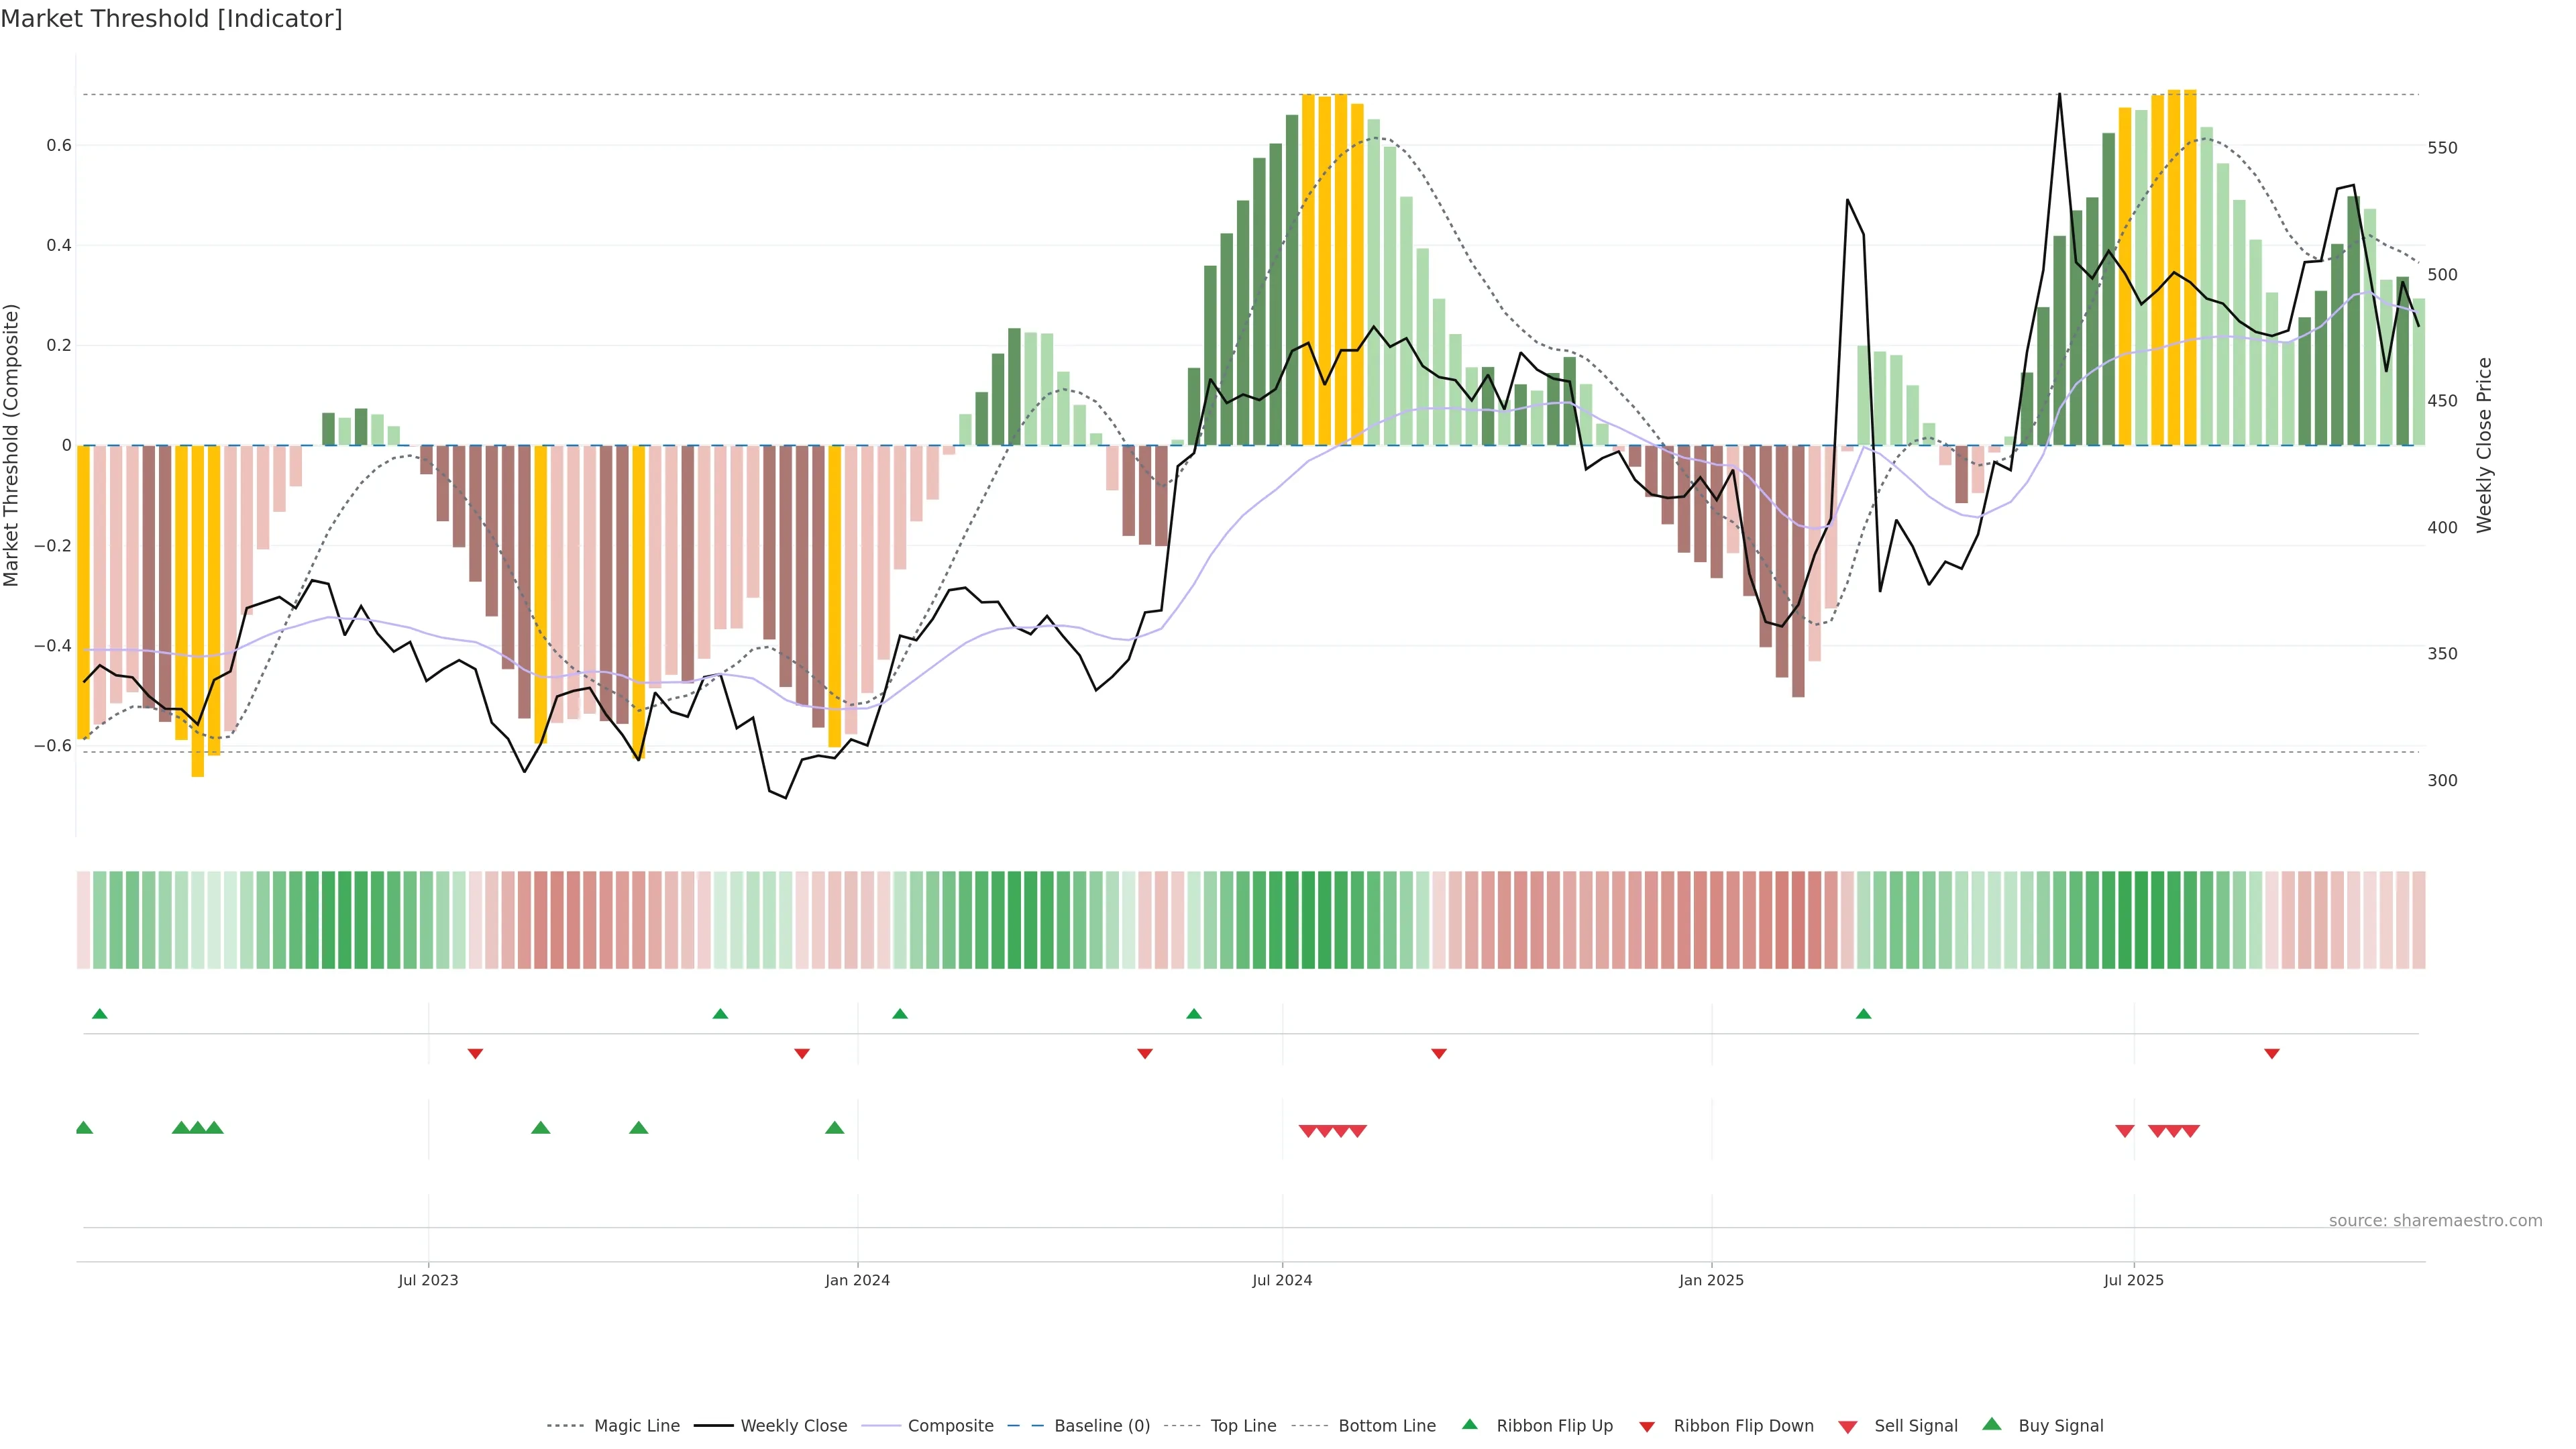Click the Weekly Close black line legend marker

(x=713, y=1425)
